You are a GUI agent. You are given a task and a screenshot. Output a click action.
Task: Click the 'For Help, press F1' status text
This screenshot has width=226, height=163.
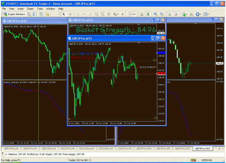(x=10, y=160)
